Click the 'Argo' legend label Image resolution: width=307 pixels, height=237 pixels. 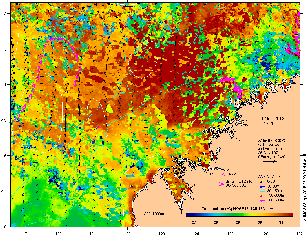[232, 174]
